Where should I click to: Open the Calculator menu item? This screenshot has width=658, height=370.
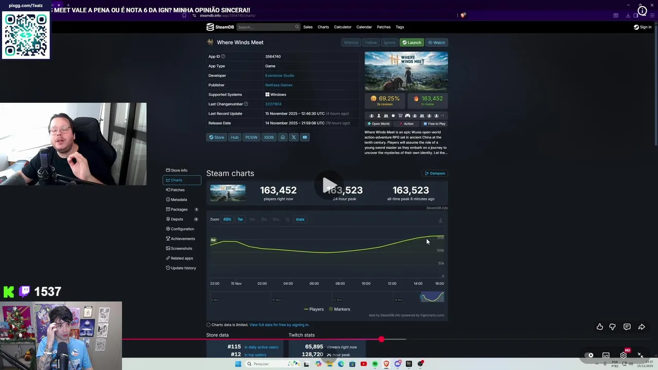pos(342,27)
